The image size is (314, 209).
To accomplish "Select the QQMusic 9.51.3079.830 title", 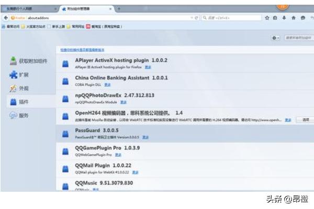I will (104, 183).
